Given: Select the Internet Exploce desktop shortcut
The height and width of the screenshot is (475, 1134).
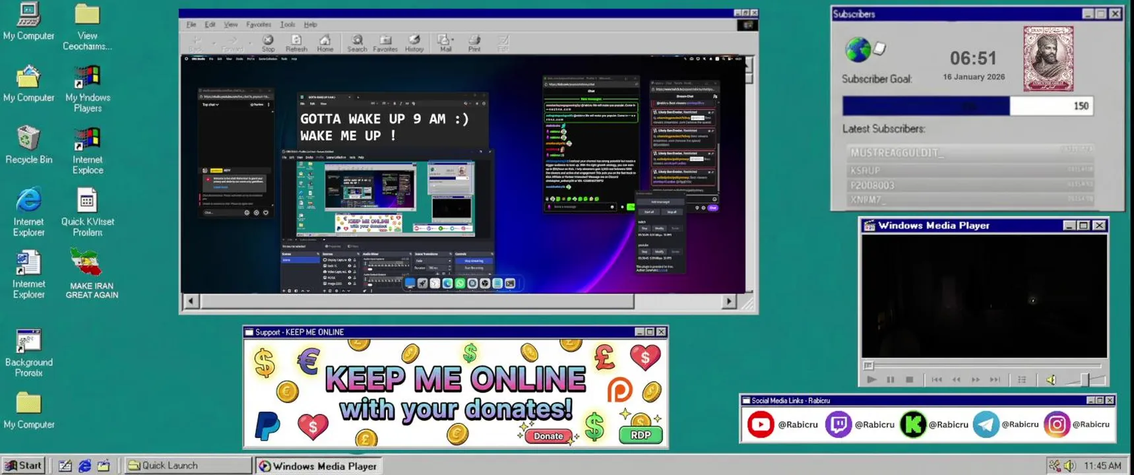Looking at the screenshot, I should [x=88, y=150].
